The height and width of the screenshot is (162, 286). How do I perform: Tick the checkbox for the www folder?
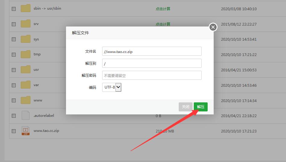coord(14,100)
